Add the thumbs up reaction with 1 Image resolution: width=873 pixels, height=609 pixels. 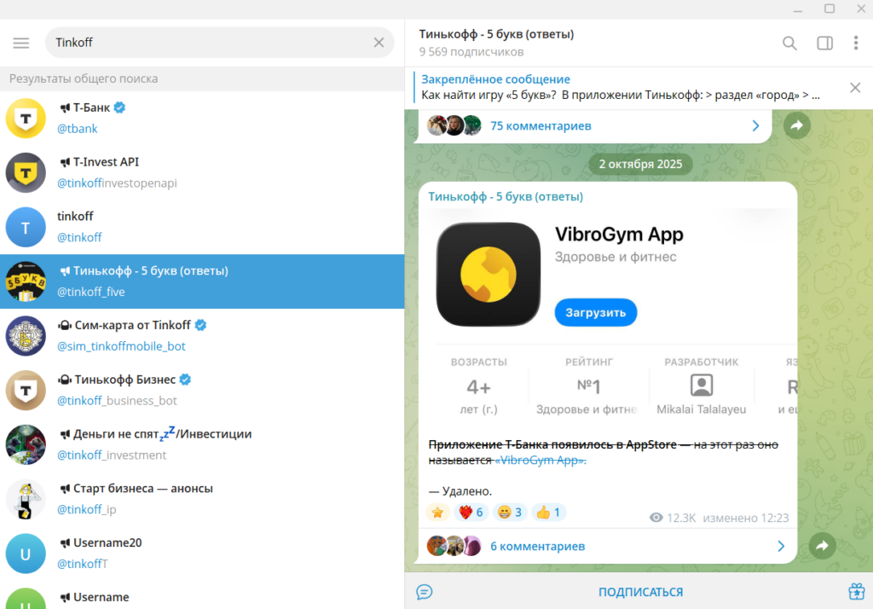549,512
